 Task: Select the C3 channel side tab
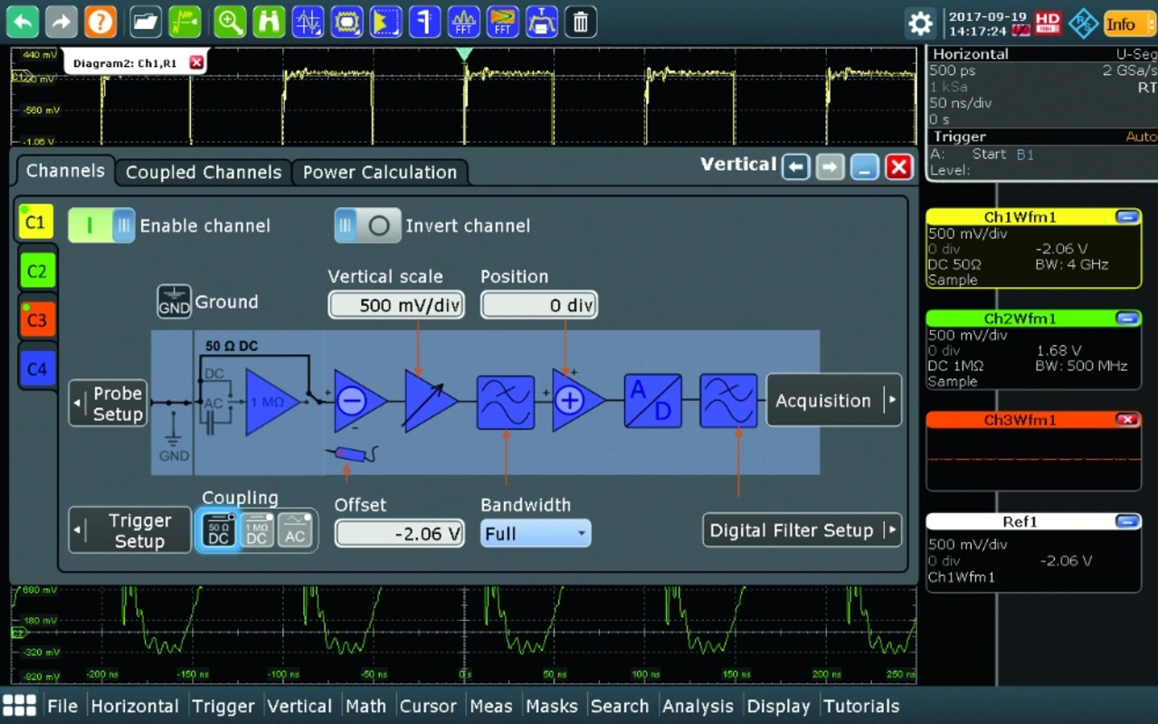click(36, 319)
